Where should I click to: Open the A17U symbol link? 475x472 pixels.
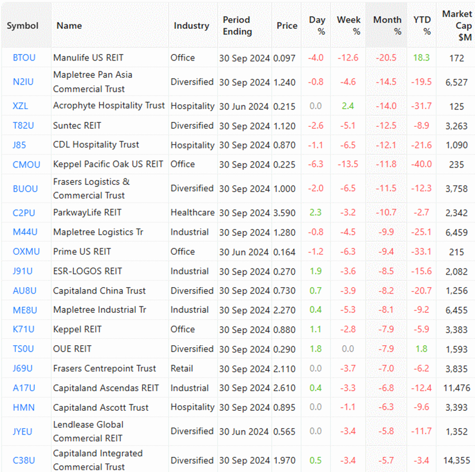24,388
